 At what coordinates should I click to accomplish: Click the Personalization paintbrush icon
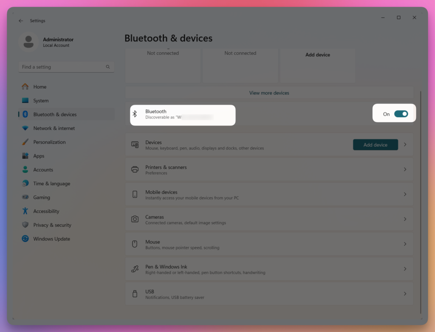tap(25, 142)
